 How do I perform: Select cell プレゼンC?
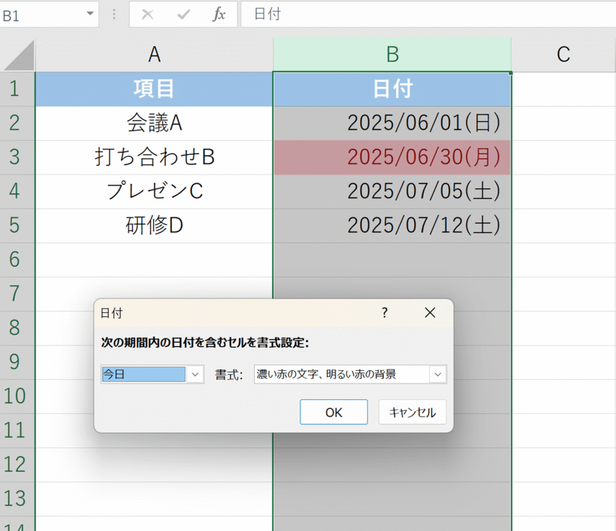click(154, 191)
